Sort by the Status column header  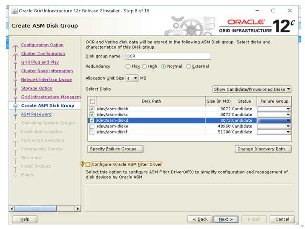(245, 101)
